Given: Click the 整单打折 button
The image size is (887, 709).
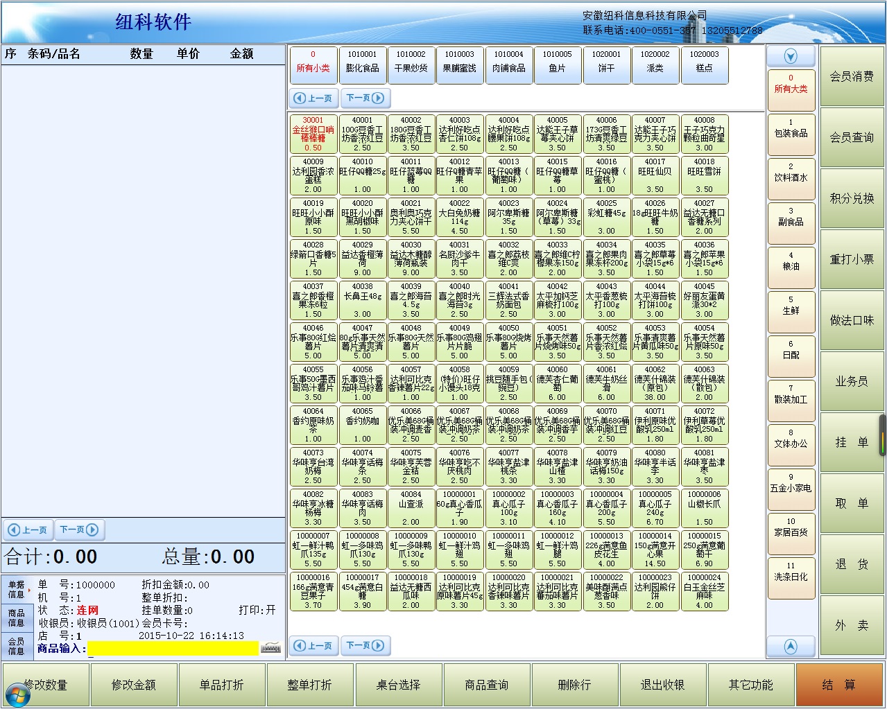Looking at the screenshot, I should click(309, 685).
